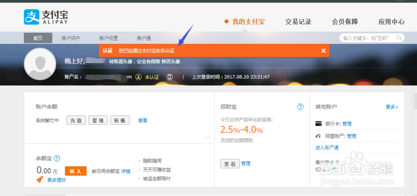
Task: Open the 更多> link in 其他账户
Action: tap(392, 107)
